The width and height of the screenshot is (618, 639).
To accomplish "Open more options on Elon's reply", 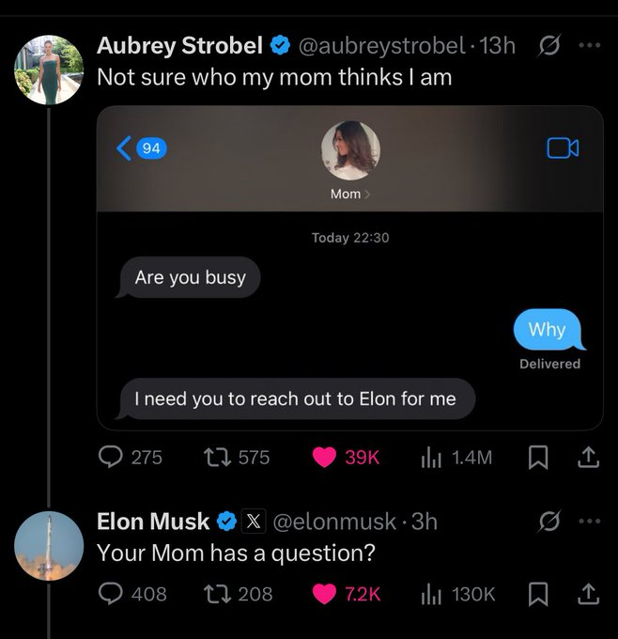I will click(x=588, y=520).
